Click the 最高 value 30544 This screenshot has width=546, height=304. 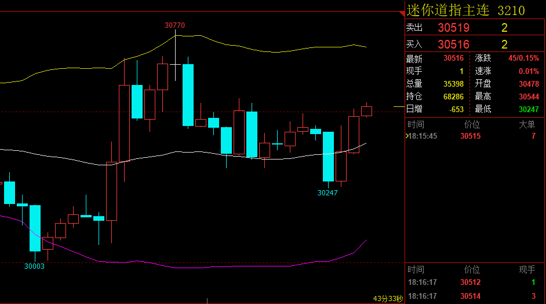[529, 97]
